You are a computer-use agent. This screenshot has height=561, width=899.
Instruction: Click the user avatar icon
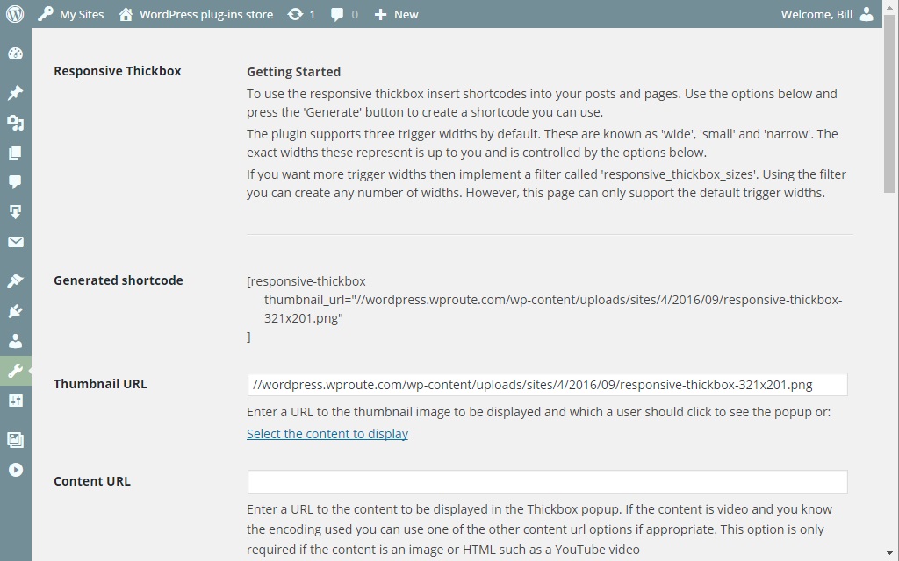[x=867, y=14]
